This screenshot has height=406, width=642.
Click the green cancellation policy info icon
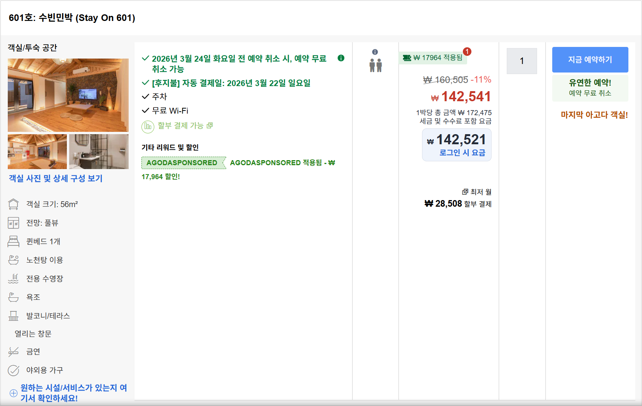pos(341,58)
